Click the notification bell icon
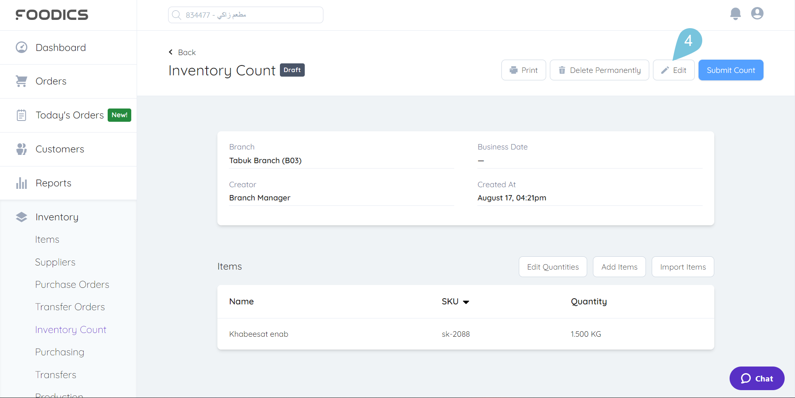 pyautogui.click(x=735, y=14)
